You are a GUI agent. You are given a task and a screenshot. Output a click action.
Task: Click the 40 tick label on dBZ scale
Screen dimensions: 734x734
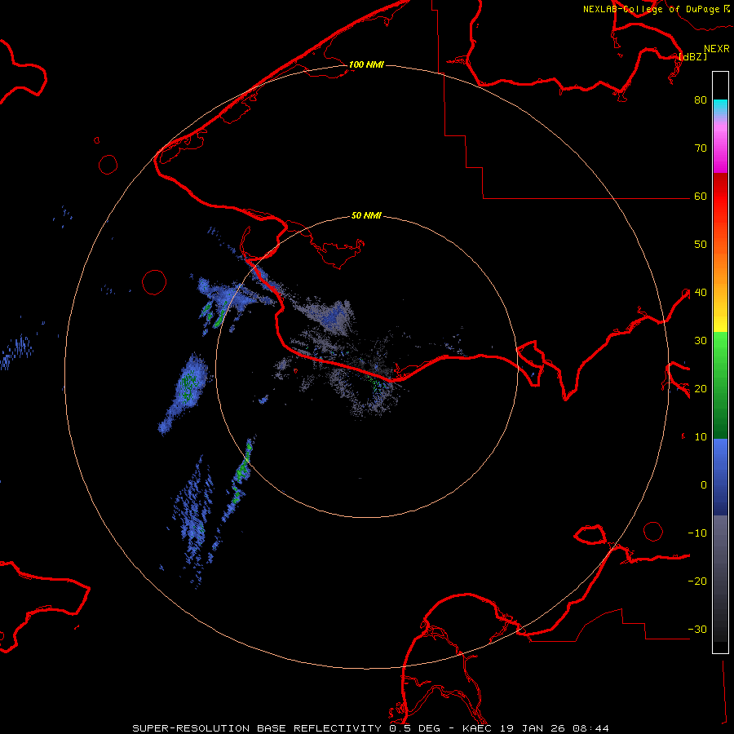701,293
